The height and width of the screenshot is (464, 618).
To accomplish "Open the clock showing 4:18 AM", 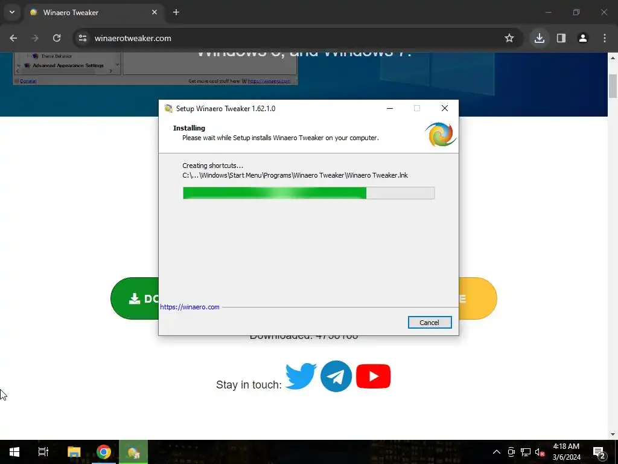I will tap(566, 452).
